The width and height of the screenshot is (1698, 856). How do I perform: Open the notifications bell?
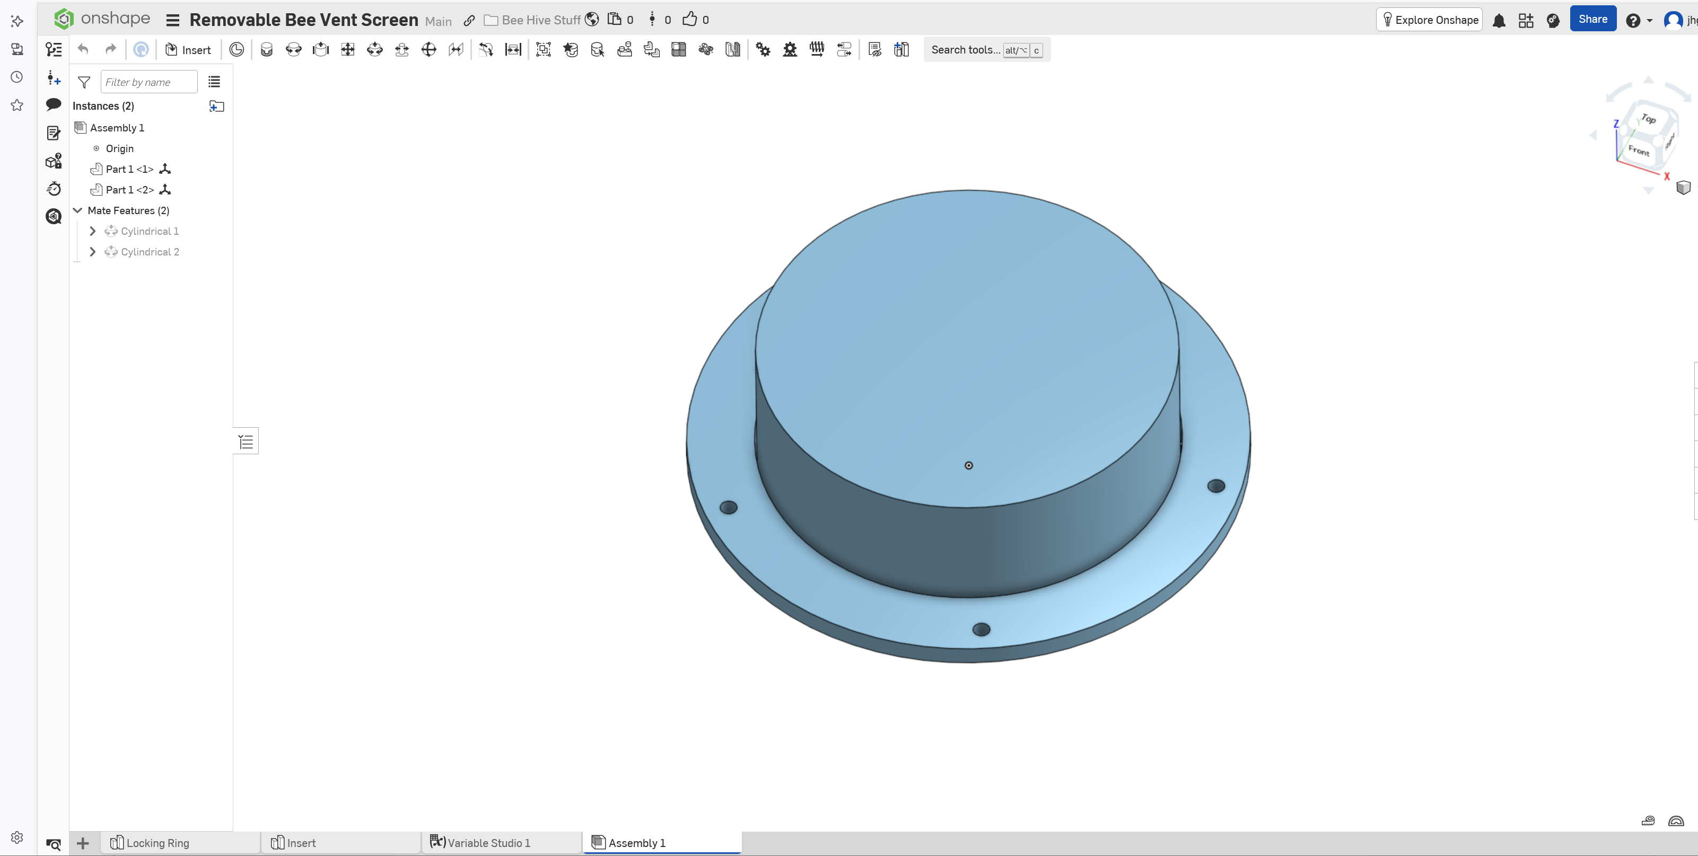tap(1498, 21)
